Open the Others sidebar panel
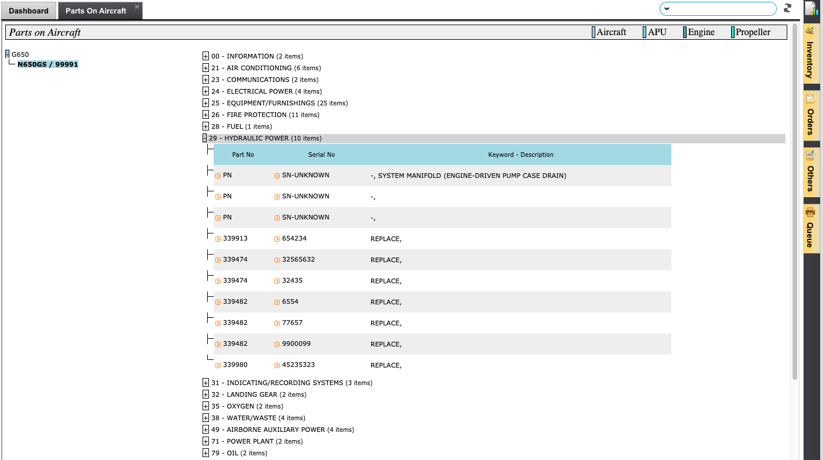The image size is (823, 460). (x=810, y=176)
